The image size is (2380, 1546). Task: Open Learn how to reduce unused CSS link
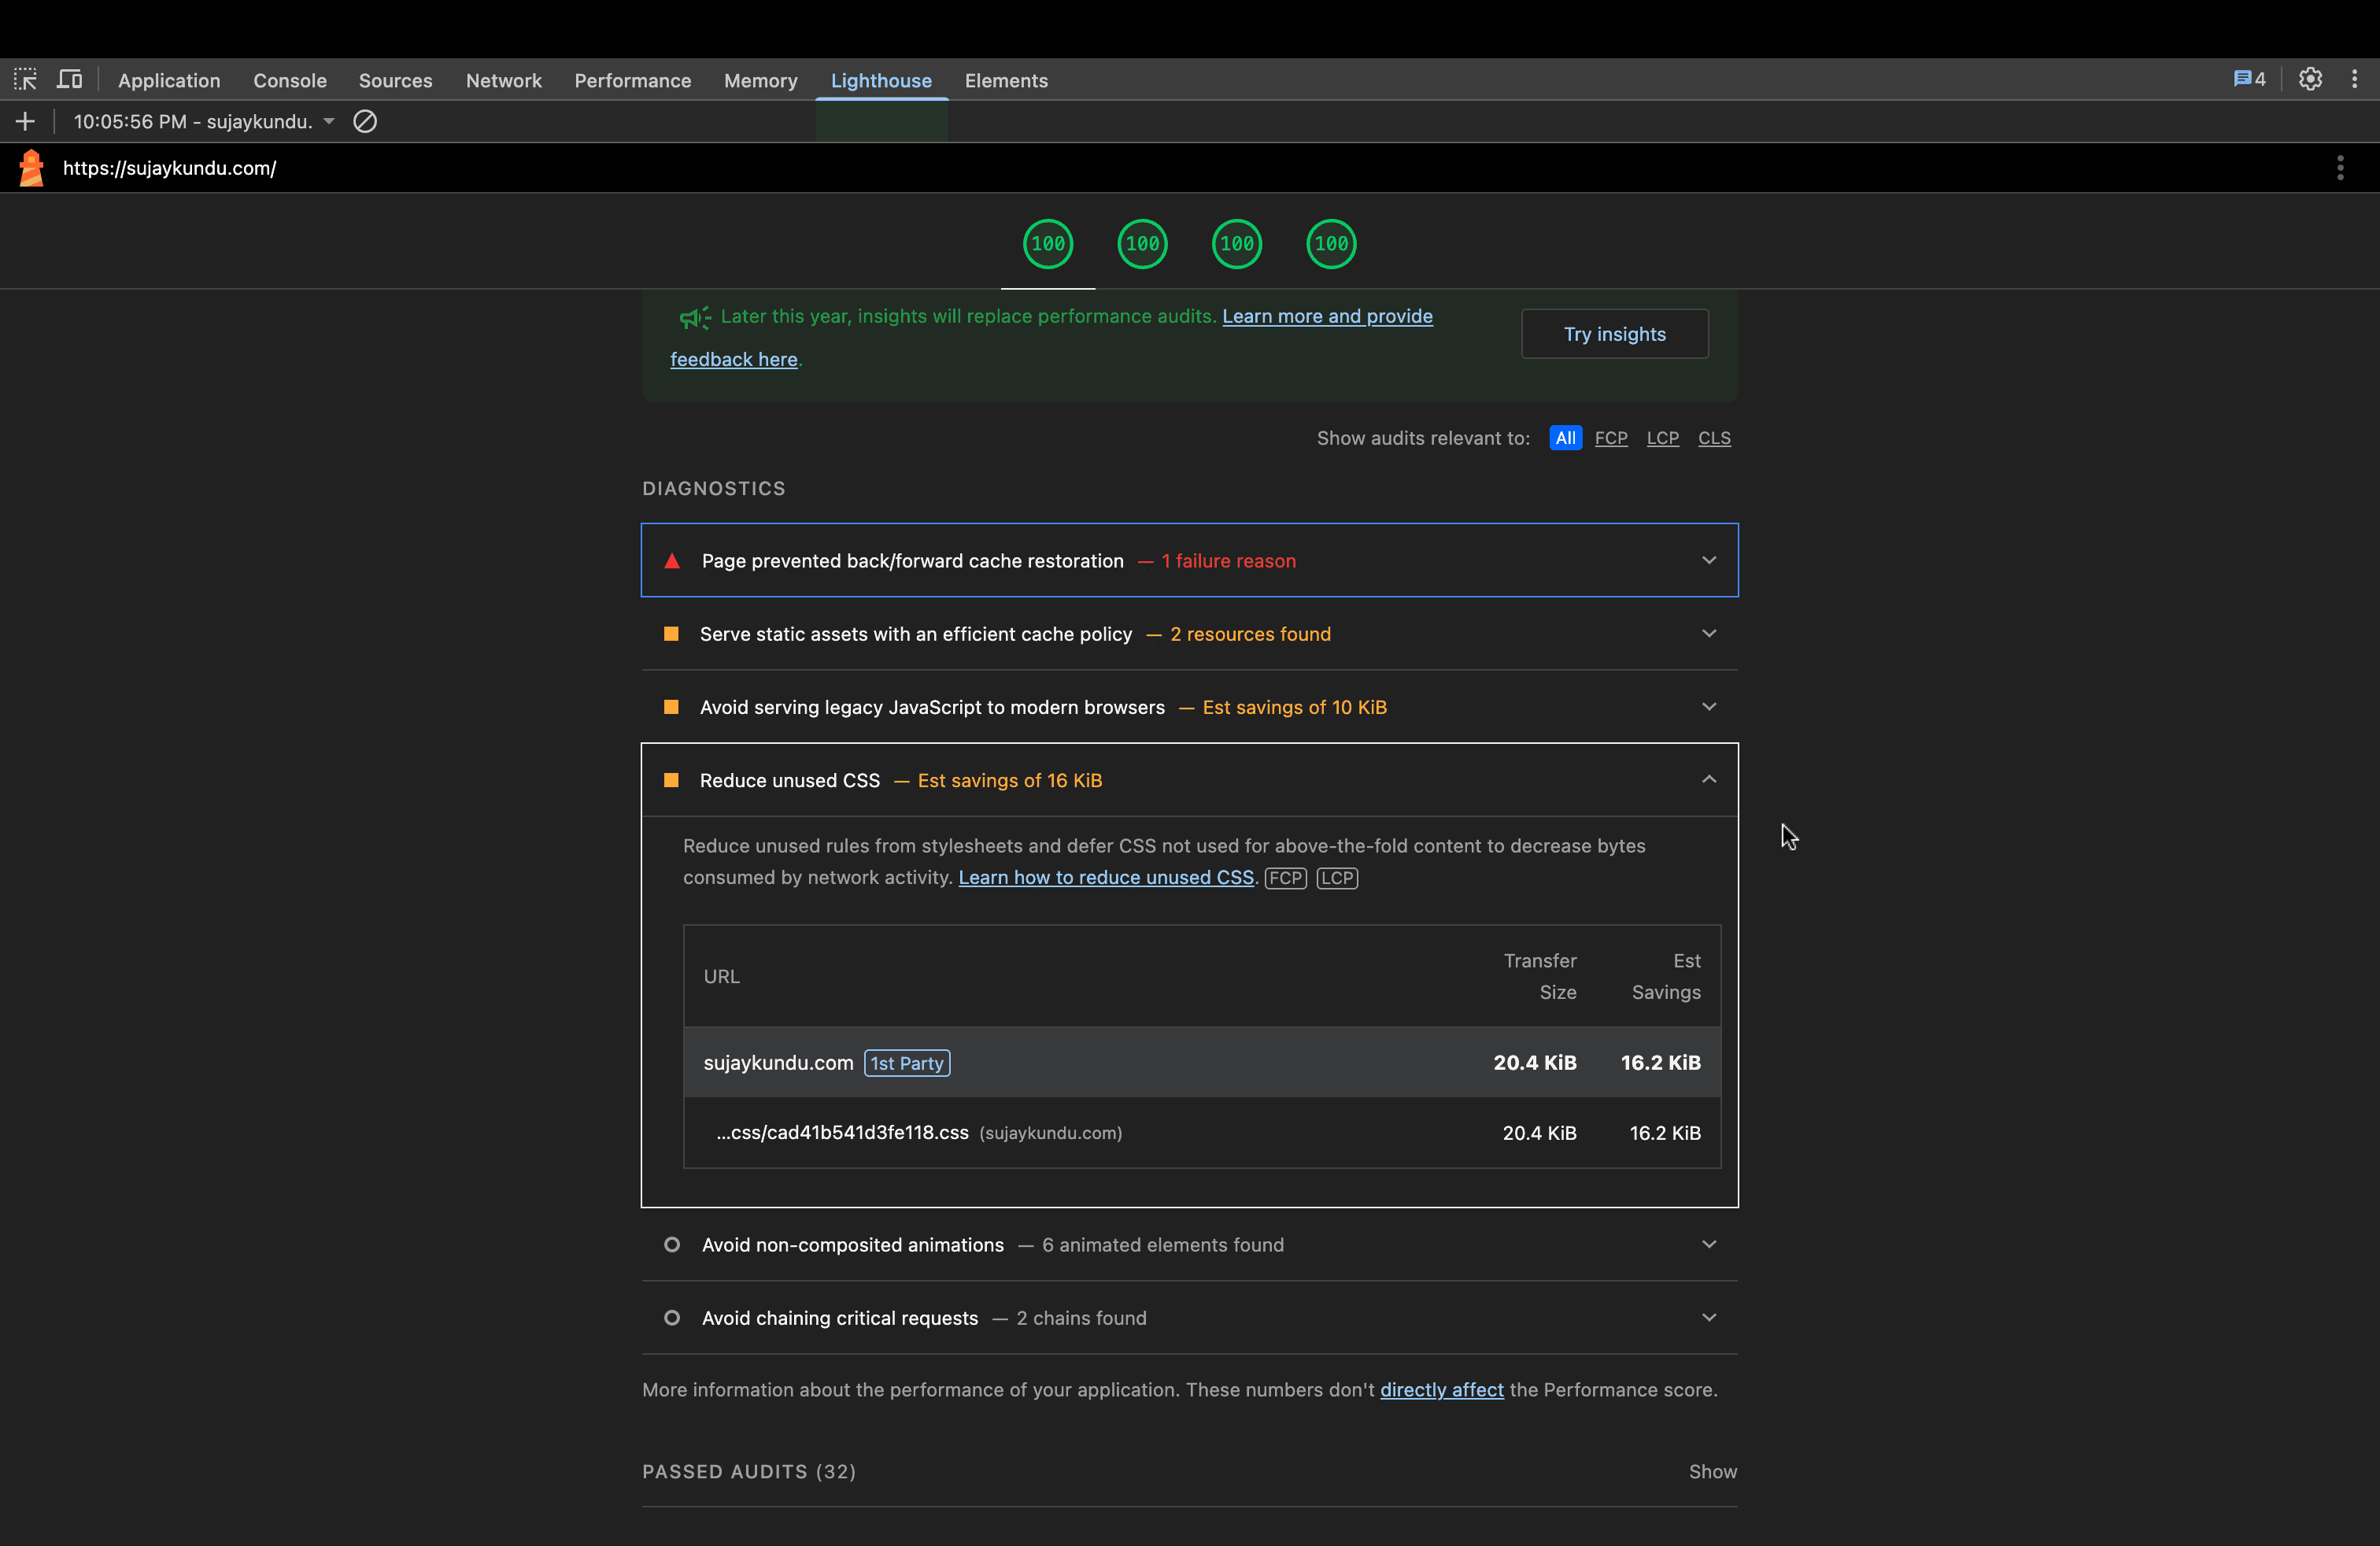click(1105, 877)
